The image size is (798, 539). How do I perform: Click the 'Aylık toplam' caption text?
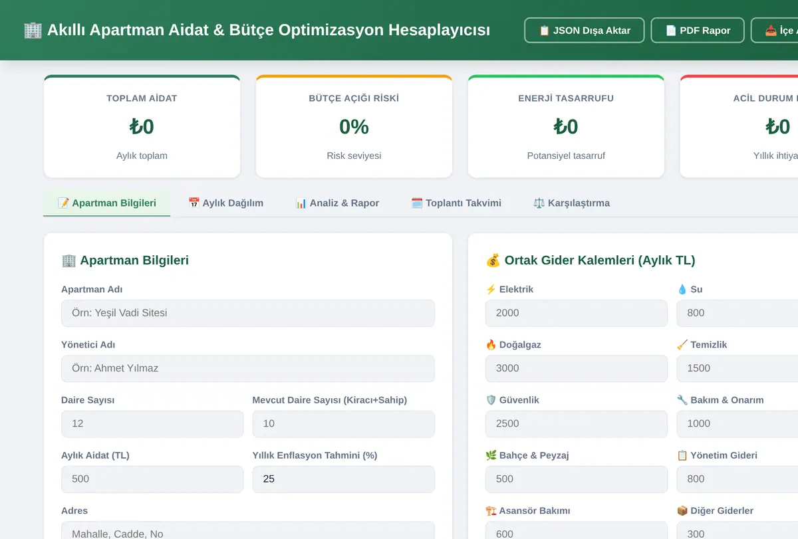point(142,156)
